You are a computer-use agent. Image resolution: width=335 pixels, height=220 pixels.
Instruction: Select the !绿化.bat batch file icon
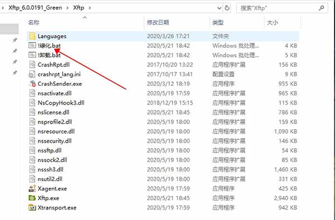click(32, 46)
